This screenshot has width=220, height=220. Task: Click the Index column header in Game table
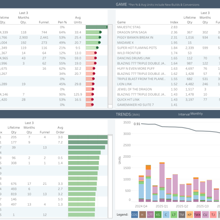click(x=174, y=22)
